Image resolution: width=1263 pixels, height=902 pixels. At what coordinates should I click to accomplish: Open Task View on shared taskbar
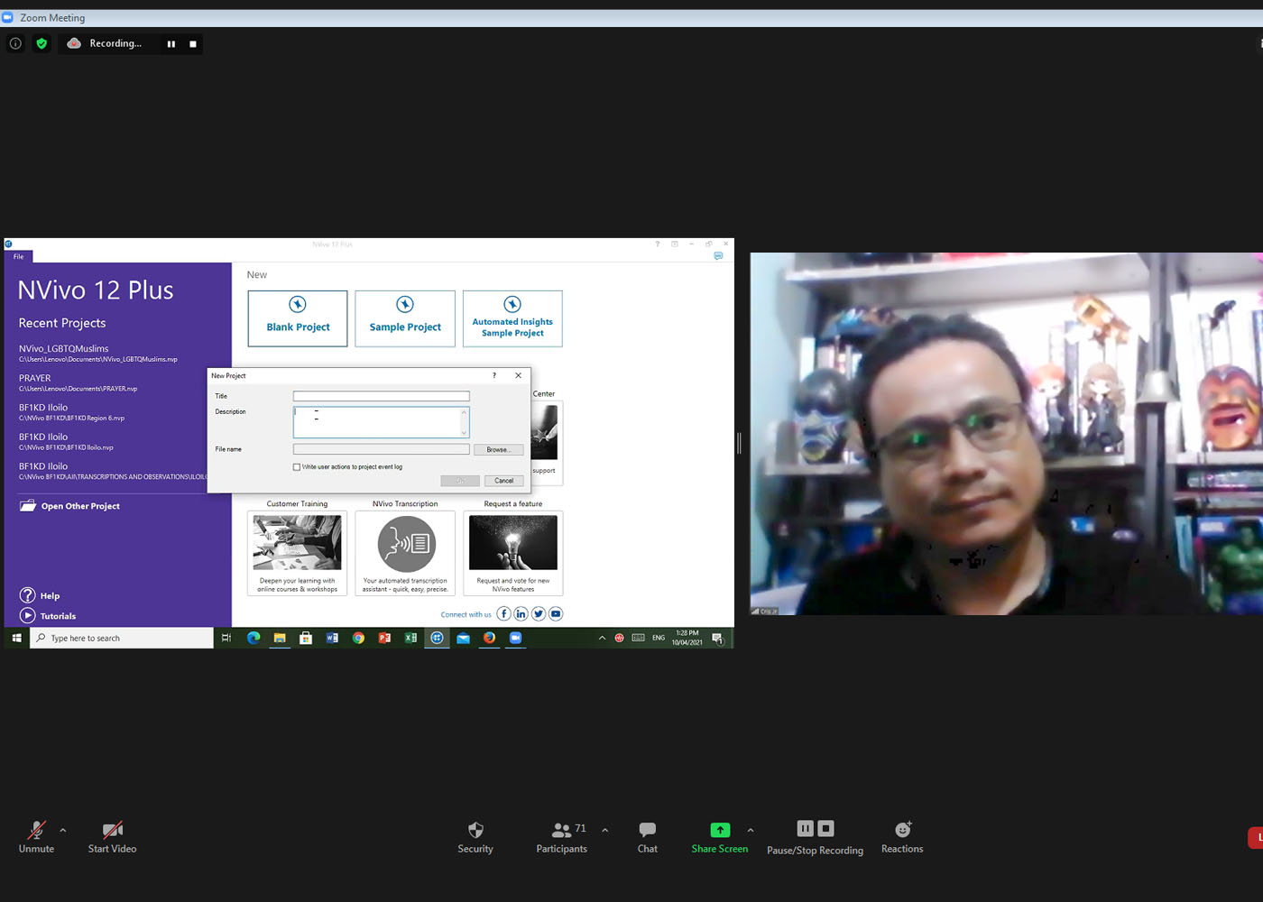226,638
